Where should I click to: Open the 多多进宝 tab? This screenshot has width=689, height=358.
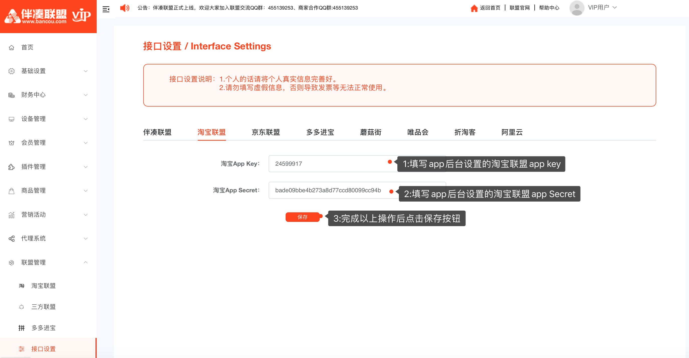click(320, 132)
